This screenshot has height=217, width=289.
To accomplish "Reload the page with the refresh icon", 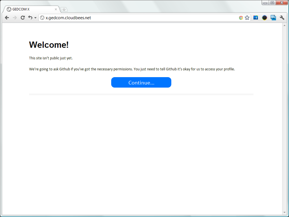I will point(23,18).
